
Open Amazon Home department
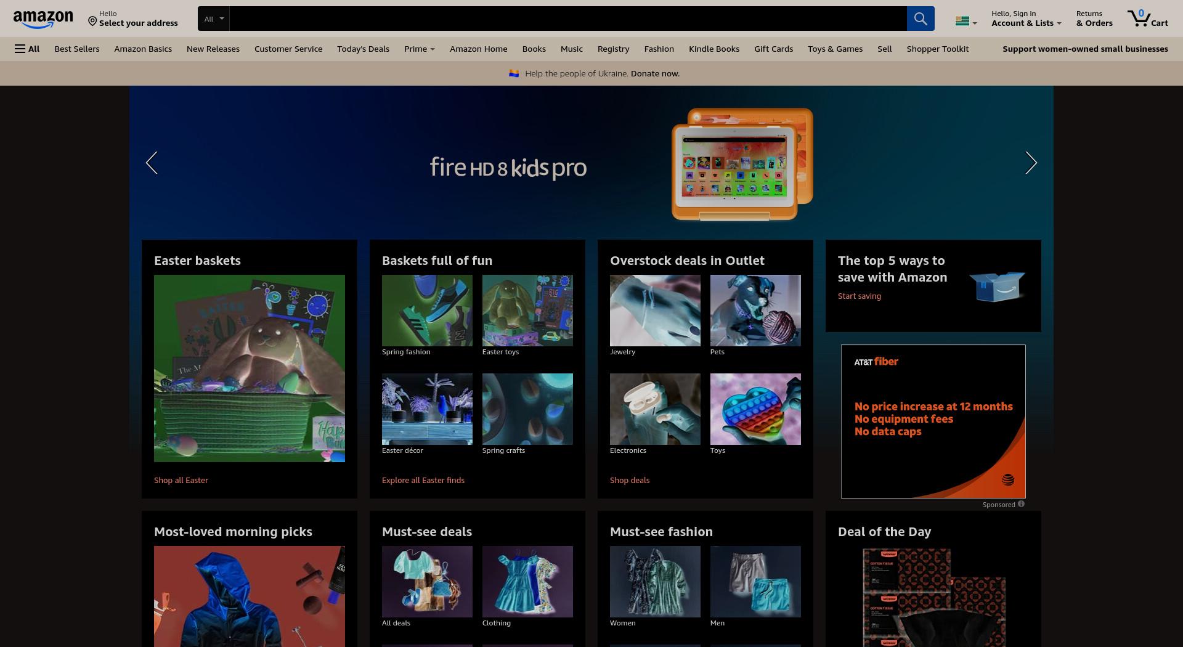click(479, 49)
